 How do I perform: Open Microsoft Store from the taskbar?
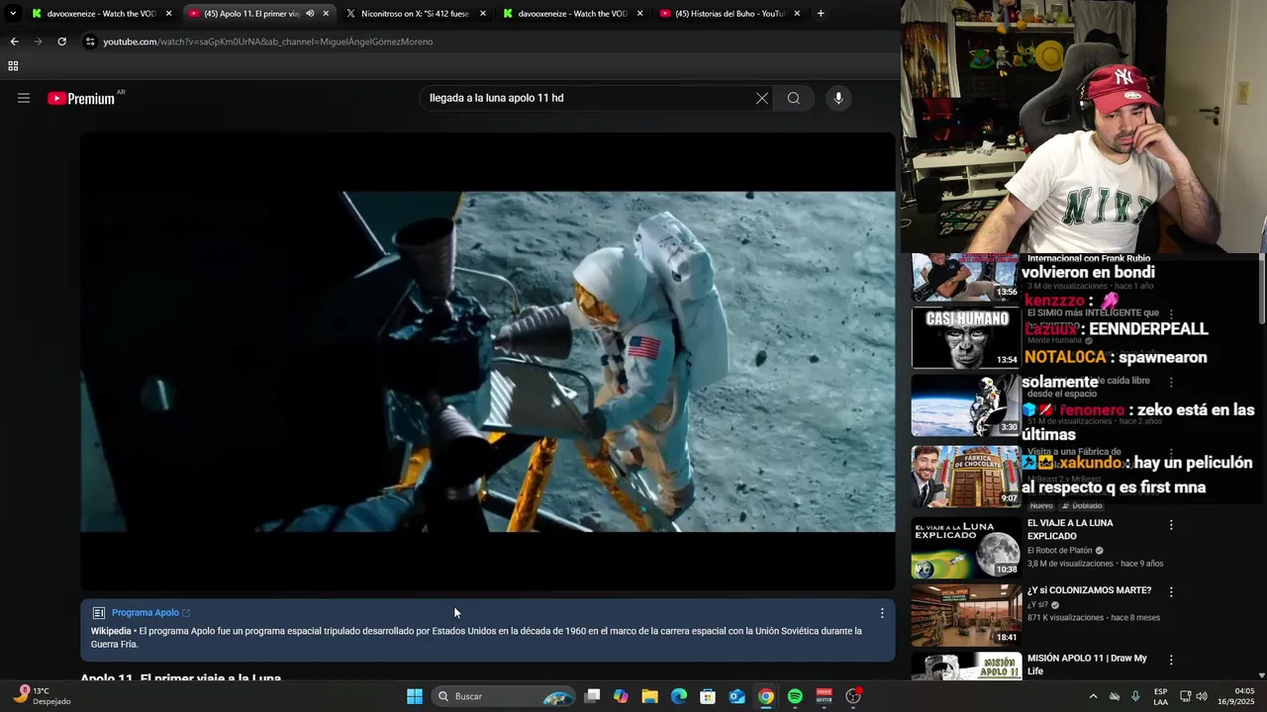click(708, 696)
